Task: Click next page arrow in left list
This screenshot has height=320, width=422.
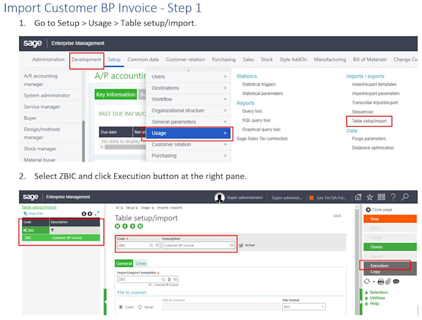Action: click(x=90, y=214)
